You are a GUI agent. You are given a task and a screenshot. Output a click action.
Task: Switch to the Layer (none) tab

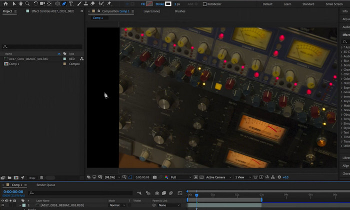(152, 11)
